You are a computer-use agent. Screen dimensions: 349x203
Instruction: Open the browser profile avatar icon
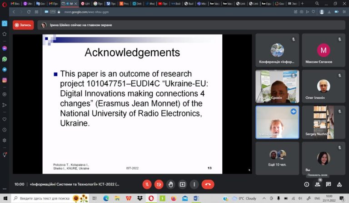pos(322,12)
